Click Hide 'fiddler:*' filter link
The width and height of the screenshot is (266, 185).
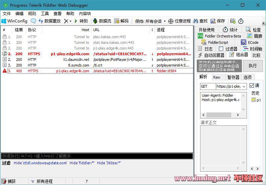[82, 163]
